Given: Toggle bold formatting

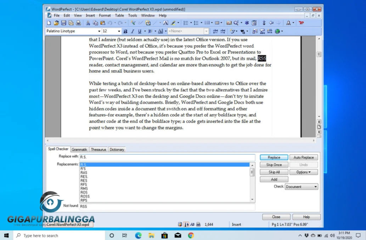Looking at the screenshot, I should [125, 31].
